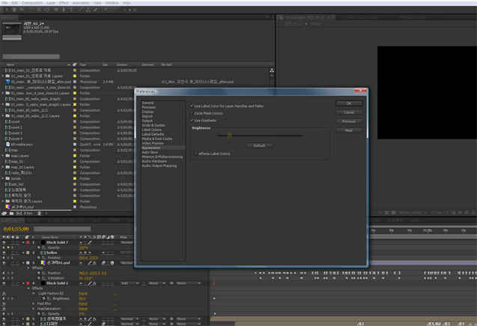Click the fx switch on Black Solid 2 layer
Screen dimensions: 477x326
(94, 283)
